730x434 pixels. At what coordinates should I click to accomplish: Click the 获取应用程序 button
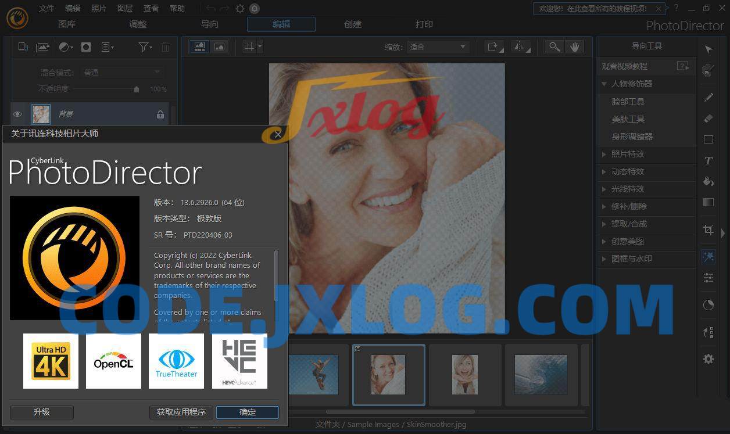click(x=181, y=412)
